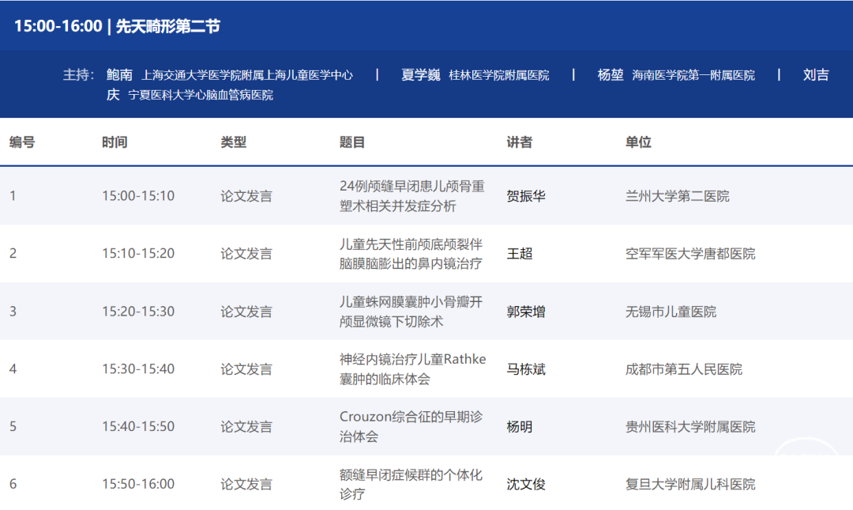Click the 题目 column header
Screen dimensions: 853x510
pos(352,142)
